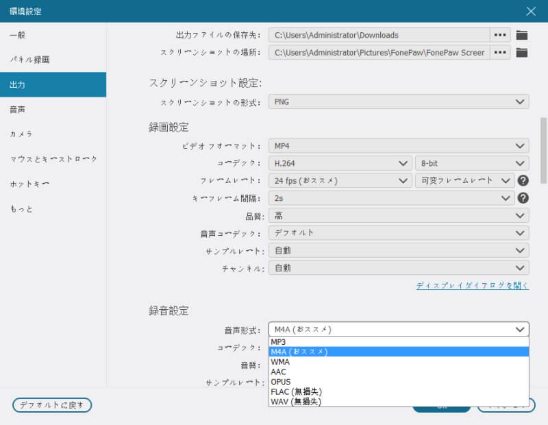The height and width of the screenshot is (425, 548).
Task: Expand the 24 fps frame rate dropdown
Action: click(x=340, y=181)
